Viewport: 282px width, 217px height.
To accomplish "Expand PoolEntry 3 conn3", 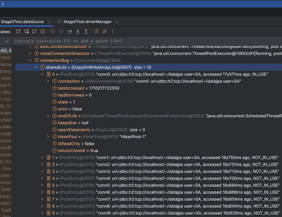I will click(42, 171).
